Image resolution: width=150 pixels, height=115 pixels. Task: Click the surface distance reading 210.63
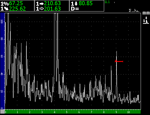pyautogui.click(x=52, y=3)
